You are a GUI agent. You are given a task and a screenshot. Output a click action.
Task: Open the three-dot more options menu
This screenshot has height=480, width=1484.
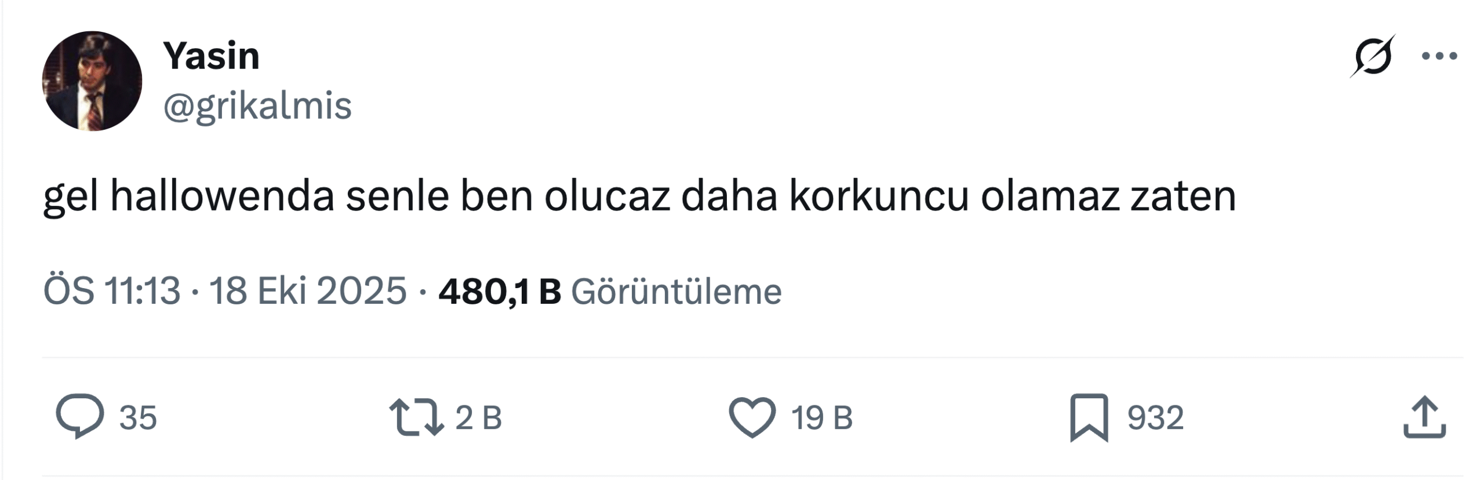tap(1440, 56)
